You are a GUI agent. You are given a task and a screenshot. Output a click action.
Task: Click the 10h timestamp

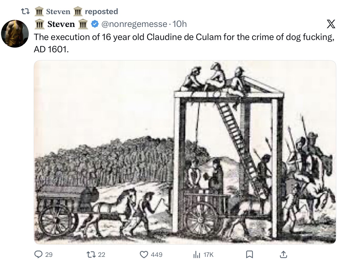[180, 24]
